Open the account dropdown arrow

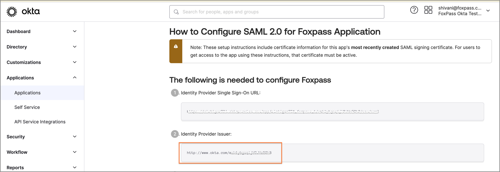[488, 11]
